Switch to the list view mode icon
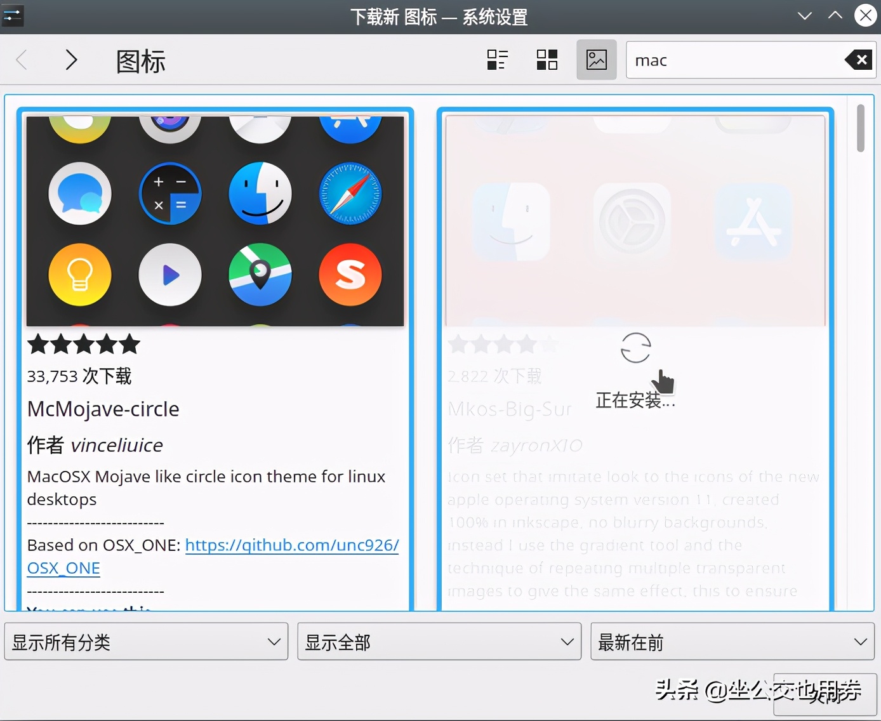Screen dimensions: 881x721 click(498, 60)
